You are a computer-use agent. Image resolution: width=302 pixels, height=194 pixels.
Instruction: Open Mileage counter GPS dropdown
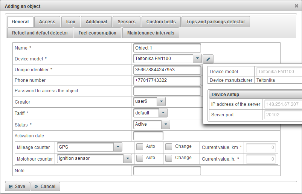[x=118, y=147]
